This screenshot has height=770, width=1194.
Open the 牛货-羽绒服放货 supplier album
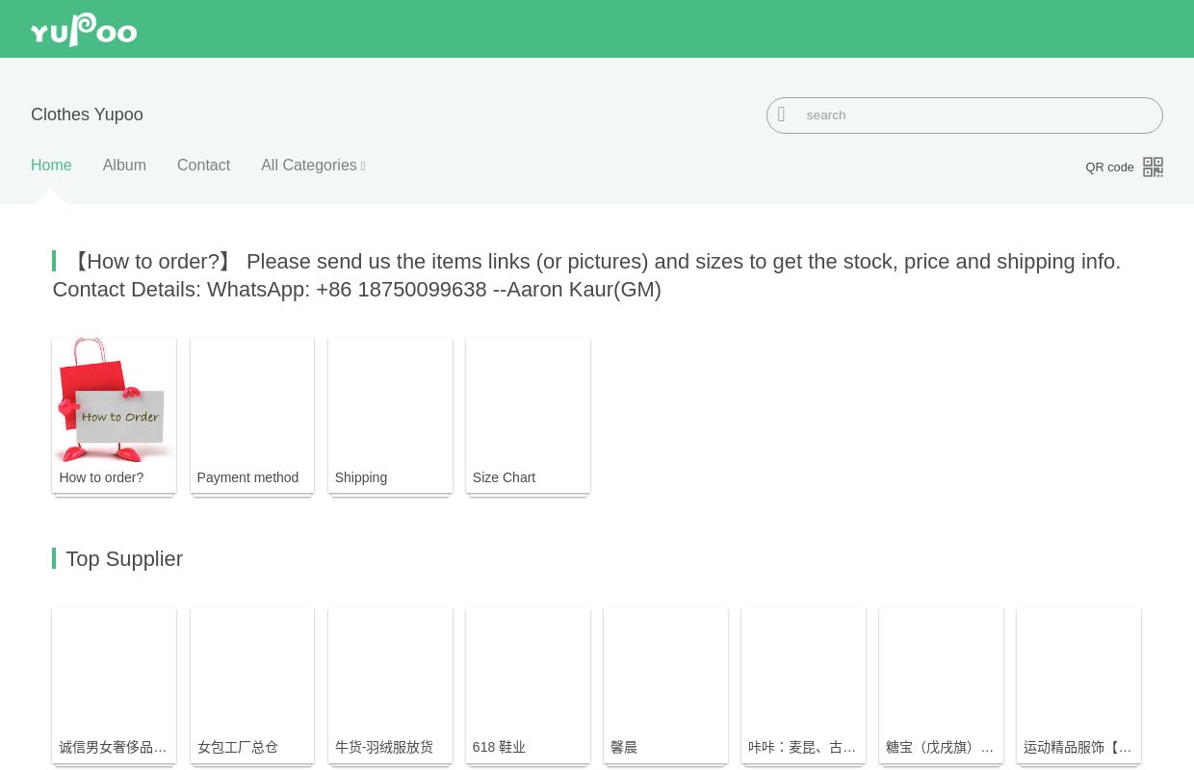(x=390, y=685)
